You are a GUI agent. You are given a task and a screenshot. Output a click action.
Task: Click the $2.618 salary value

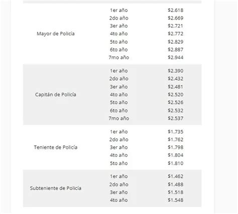[x=176, y=10]
